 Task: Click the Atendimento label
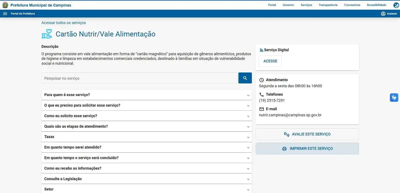[277, 80]
